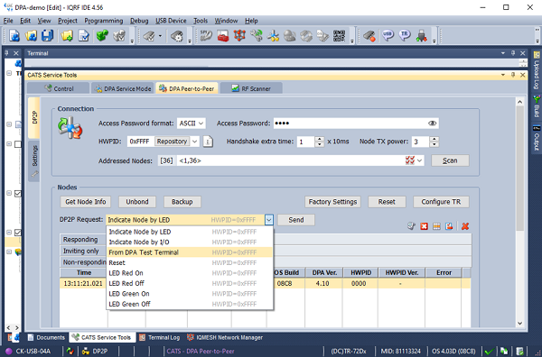Decrease Node TX power stepper
The width and height of the screenshot is (542, 357).
pos(435,144)
